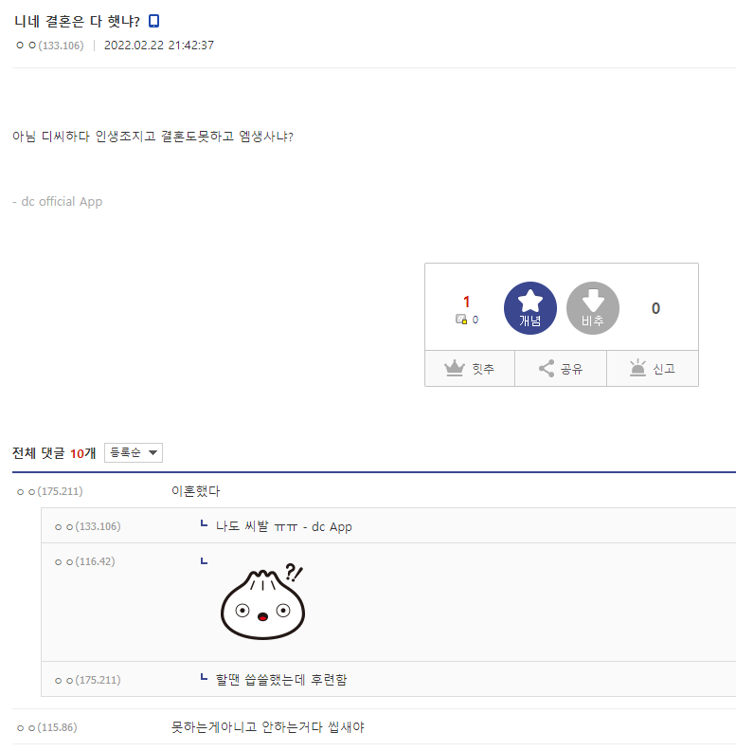
Task: Downvote the post with 비추 arrow button
Action: (x=593, y=308)
